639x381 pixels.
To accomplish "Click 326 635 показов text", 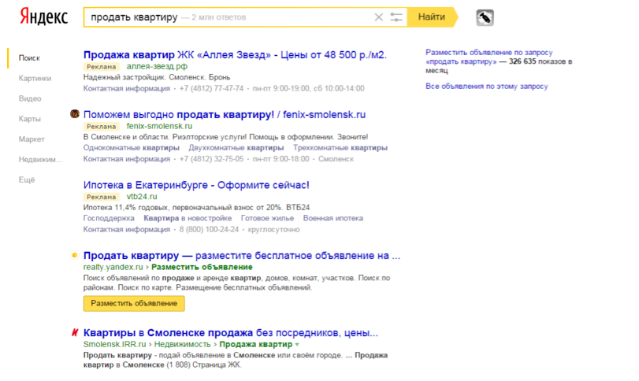I will pos(541,61).
